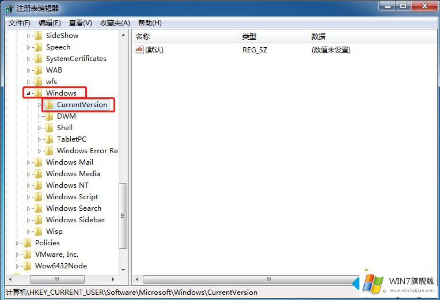Click the CurrentVersion folder icon
Screen dimensions: 440x300
coord(49,105)
